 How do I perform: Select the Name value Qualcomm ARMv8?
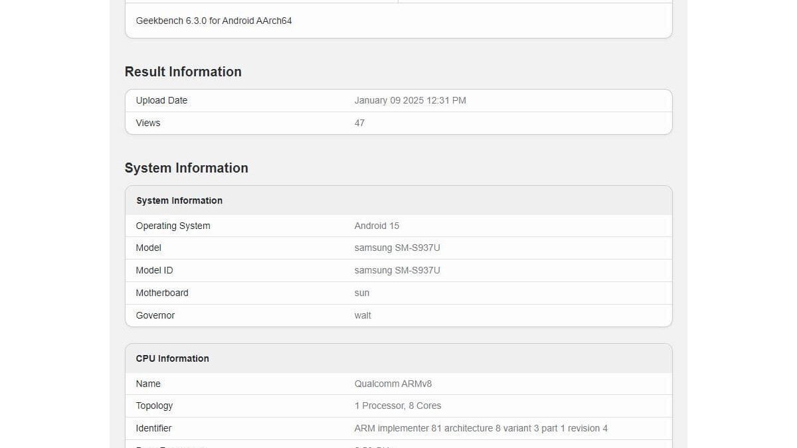[x=393, y=384]
